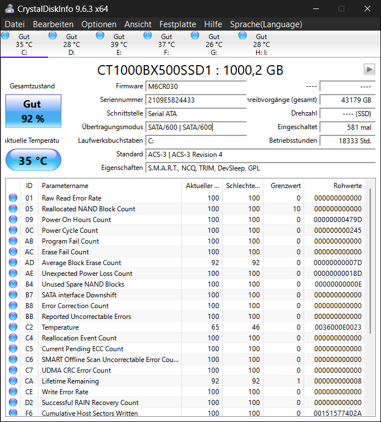The height and width of the screenshot is (422, 381).
Task: Click status orb of Write Error Rate row
Action: click(13, 391)
